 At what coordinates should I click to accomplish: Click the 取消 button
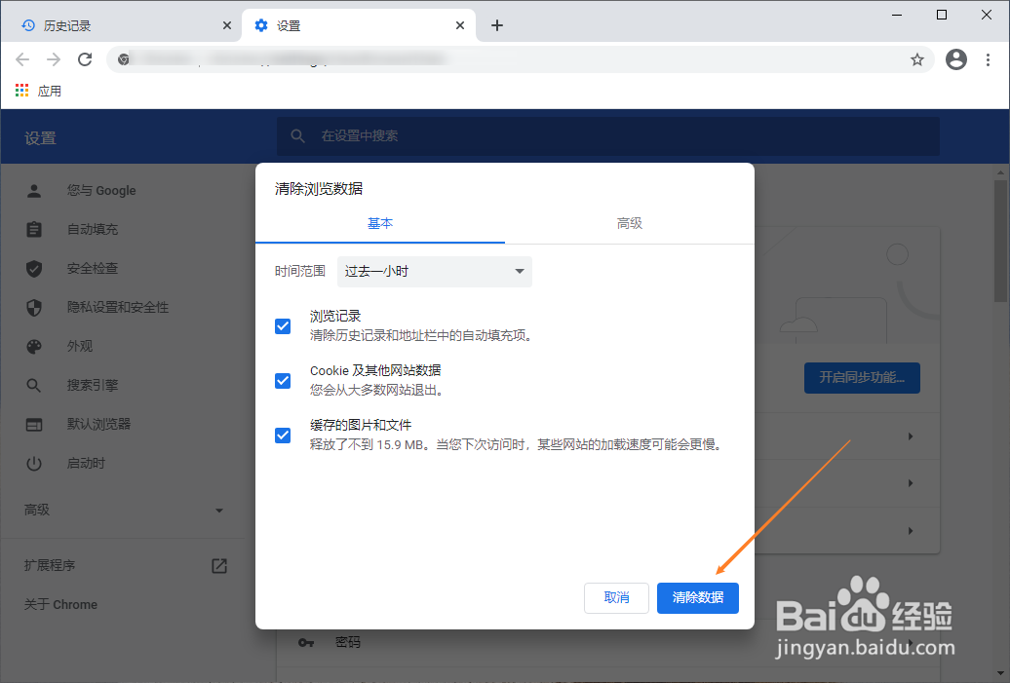click(616, 598)
